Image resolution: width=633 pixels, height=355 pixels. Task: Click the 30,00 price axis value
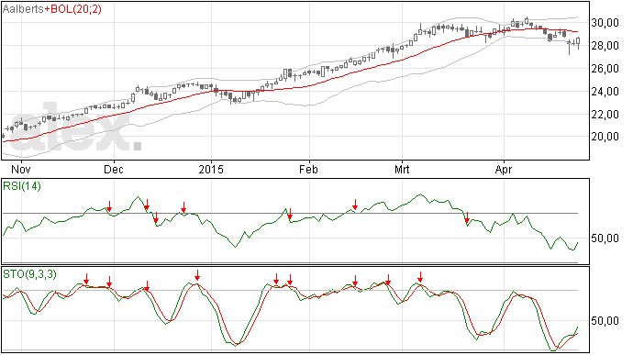point(605,23)
